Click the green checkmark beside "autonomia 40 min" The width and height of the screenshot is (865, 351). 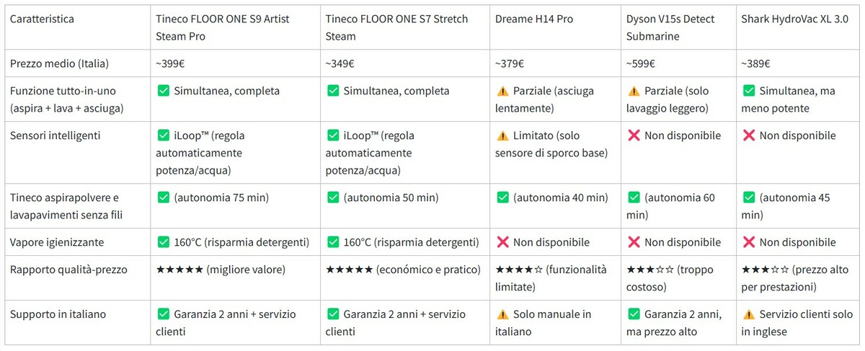pos(502,197)
